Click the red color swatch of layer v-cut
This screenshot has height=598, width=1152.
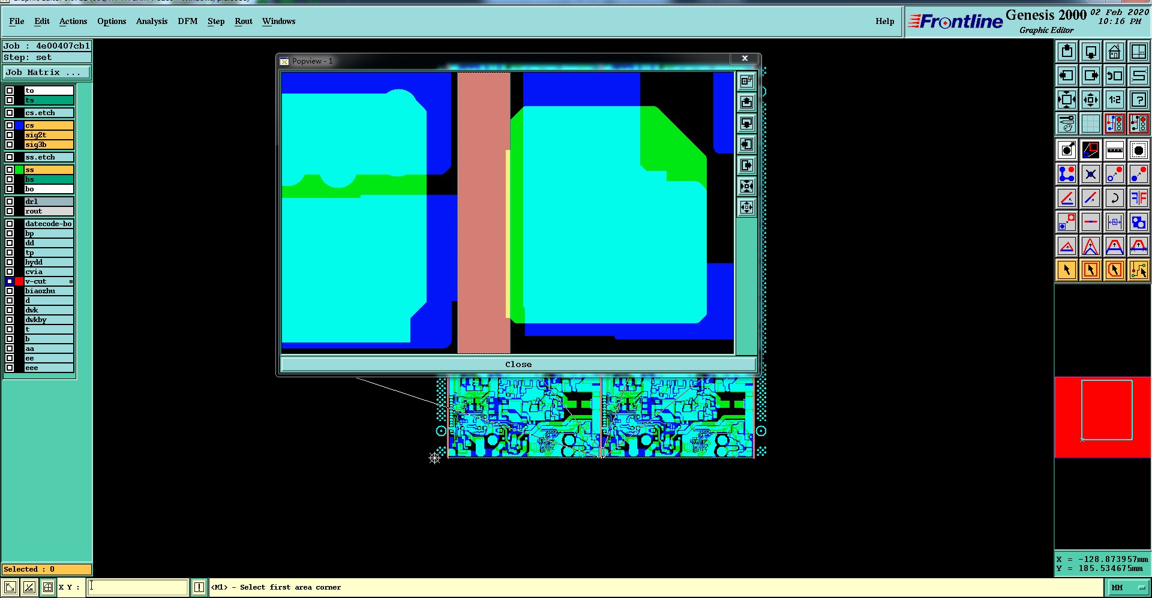19,281
